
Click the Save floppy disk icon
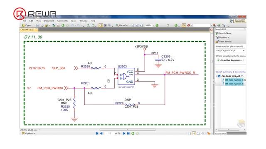[38, 25]
